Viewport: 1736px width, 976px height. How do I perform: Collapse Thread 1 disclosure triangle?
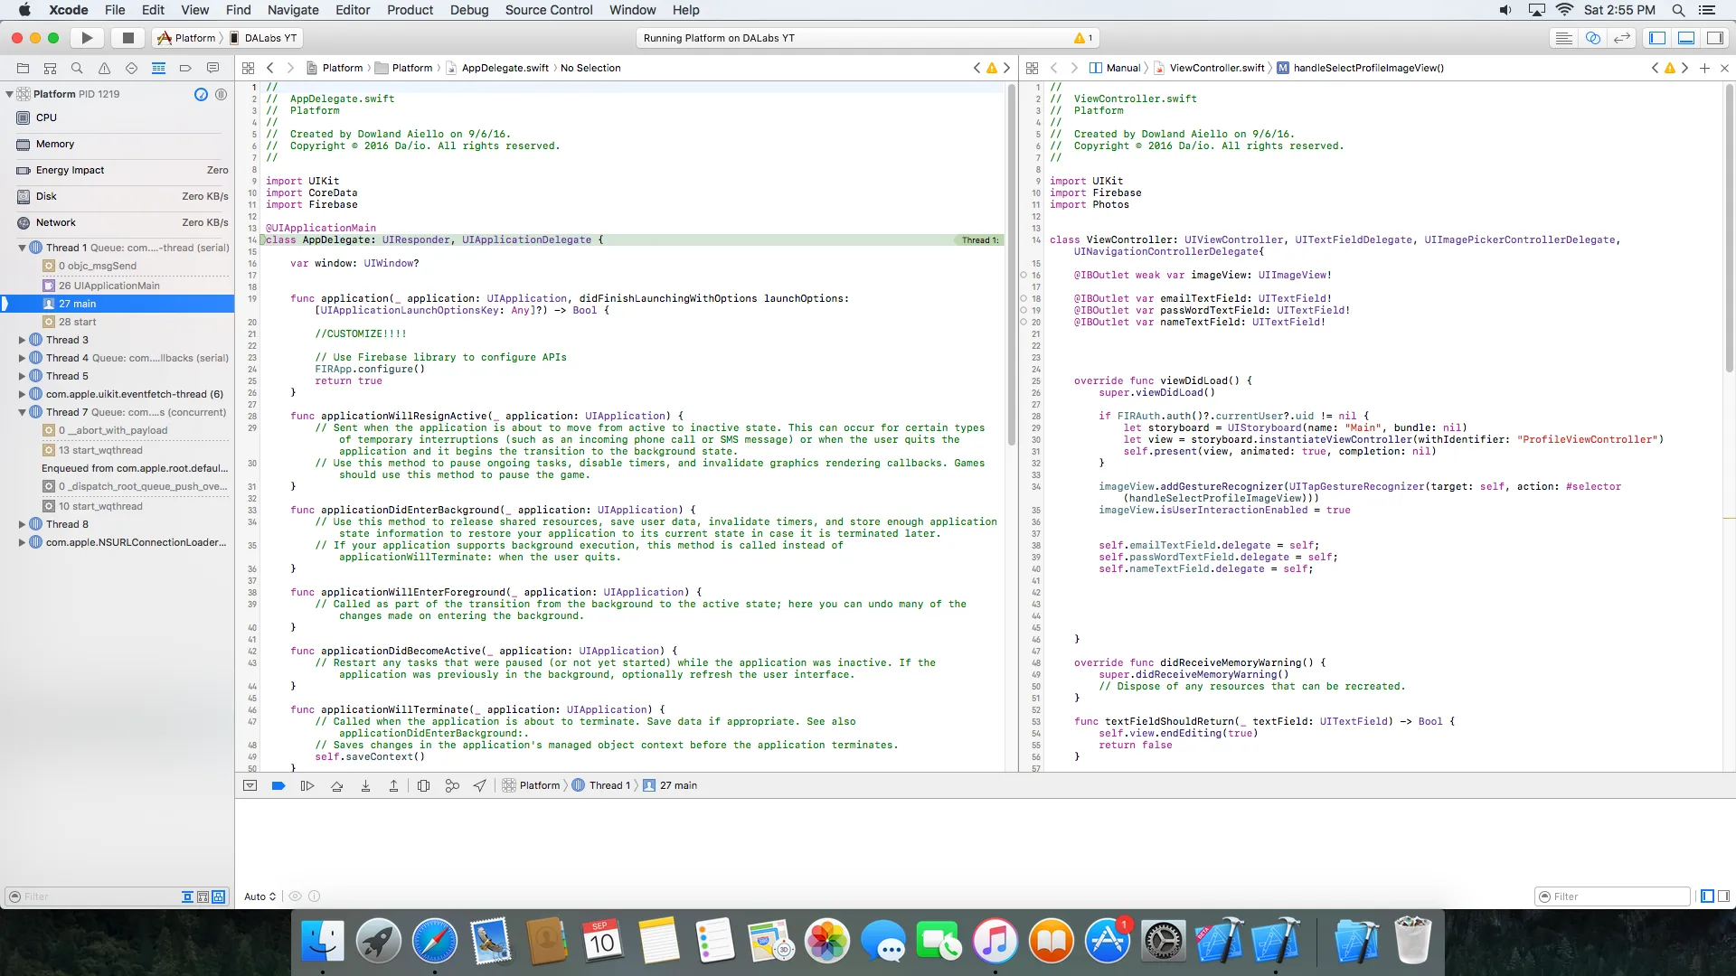tap(23, 248)
